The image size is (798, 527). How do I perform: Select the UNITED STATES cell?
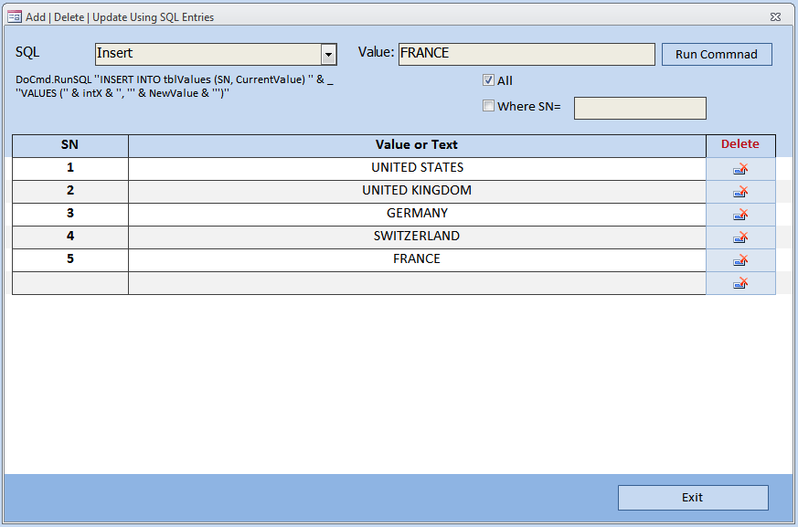(x=417, y=168)
